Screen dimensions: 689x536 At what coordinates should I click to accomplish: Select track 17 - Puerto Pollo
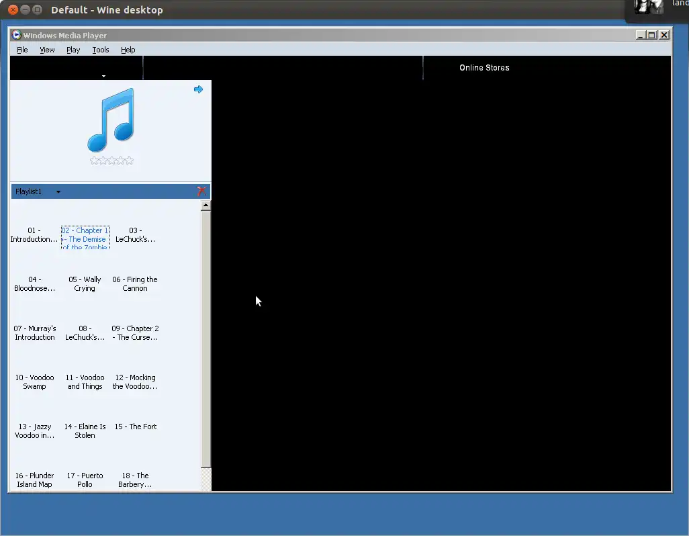pos(85,480)
